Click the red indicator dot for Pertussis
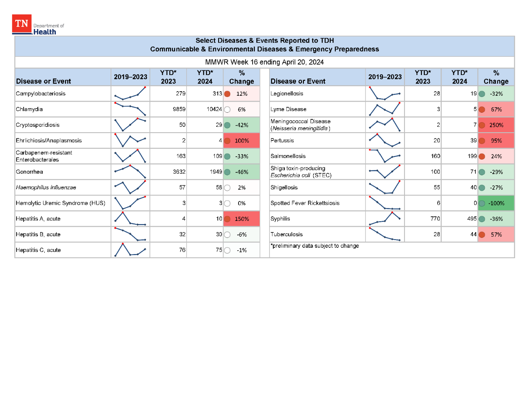Screen dimensions: 530x407 pyautogui.click(x=482, y=141)
